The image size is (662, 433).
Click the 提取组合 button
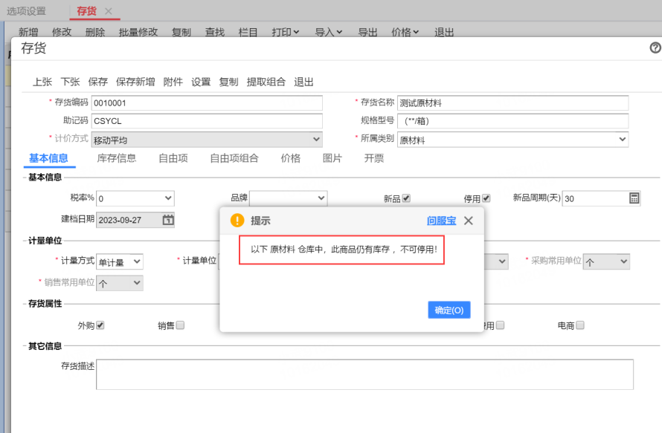click(x=266, y=82)
